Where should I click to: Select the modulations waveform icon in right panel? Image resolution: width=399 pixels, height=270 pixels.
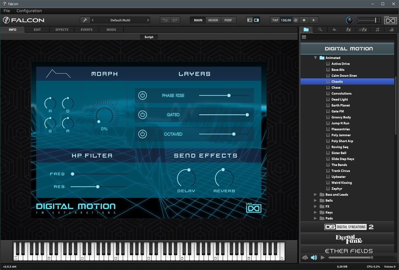[334, 29]
